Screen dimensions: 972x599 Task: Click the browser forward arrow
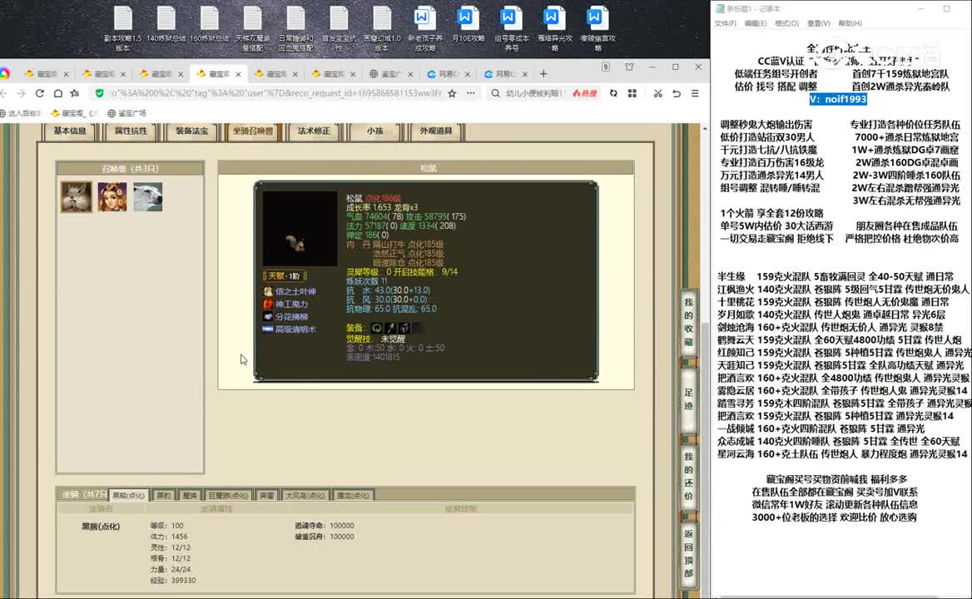(x=21, y=93)
